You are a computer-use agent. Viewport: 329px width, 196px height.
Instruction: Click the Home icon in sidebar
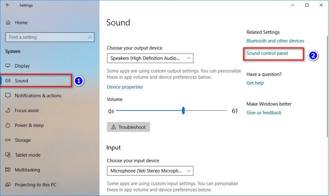(x=8, y=22)
